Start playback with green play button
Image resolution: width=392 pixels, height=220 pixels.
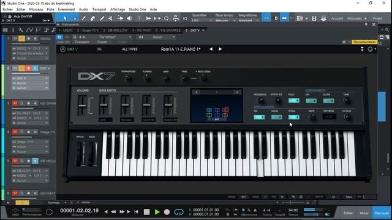point(157,212)
